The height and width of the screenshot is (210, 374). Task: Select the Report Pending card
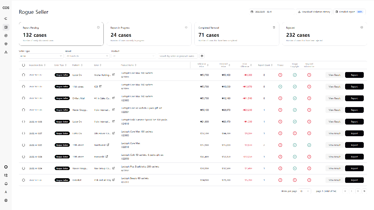[61, 34]
